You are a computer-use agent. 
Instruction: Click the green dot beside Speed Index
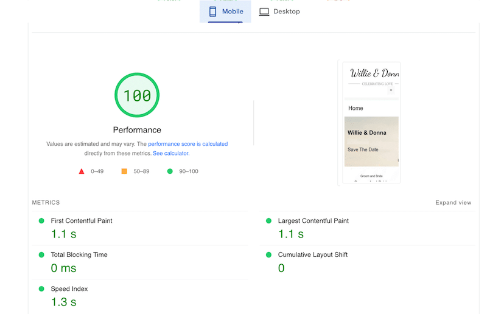coord(41,289)
